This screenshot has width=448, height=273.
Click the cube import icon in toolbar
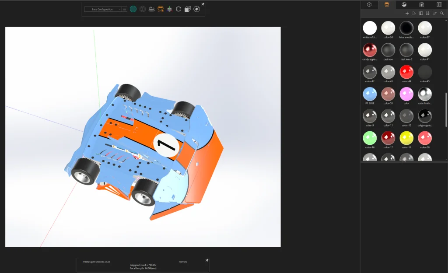(x=187, y=9)
